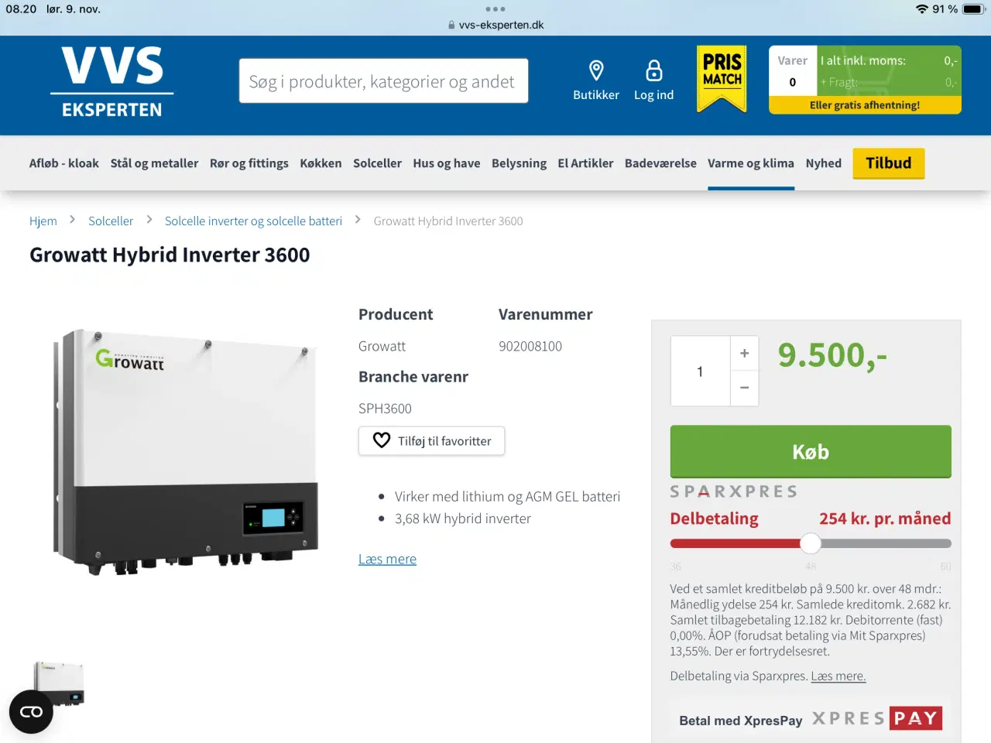
Task: Tap the clock in the status bar
Action: click(21, 9)
